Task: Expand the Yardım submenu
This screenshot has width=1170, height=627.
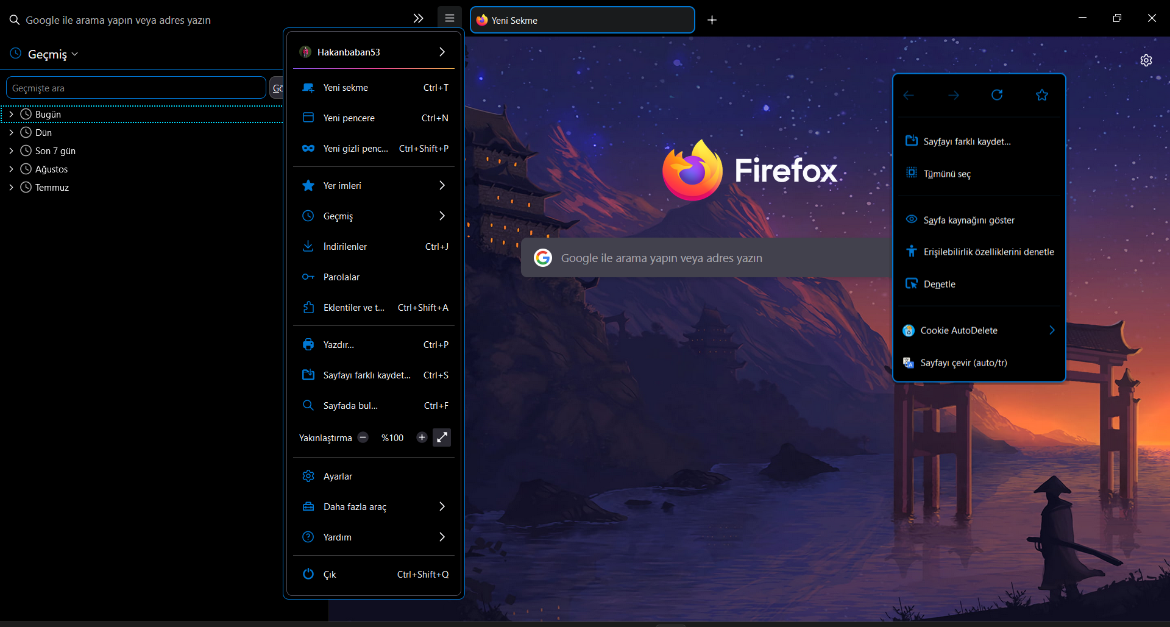Action: tap(374, 537)
